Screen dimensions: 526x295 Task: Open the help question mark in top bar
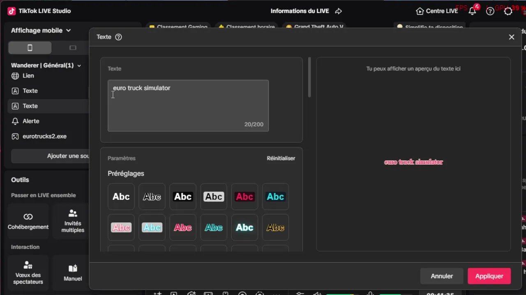(490, 11)
